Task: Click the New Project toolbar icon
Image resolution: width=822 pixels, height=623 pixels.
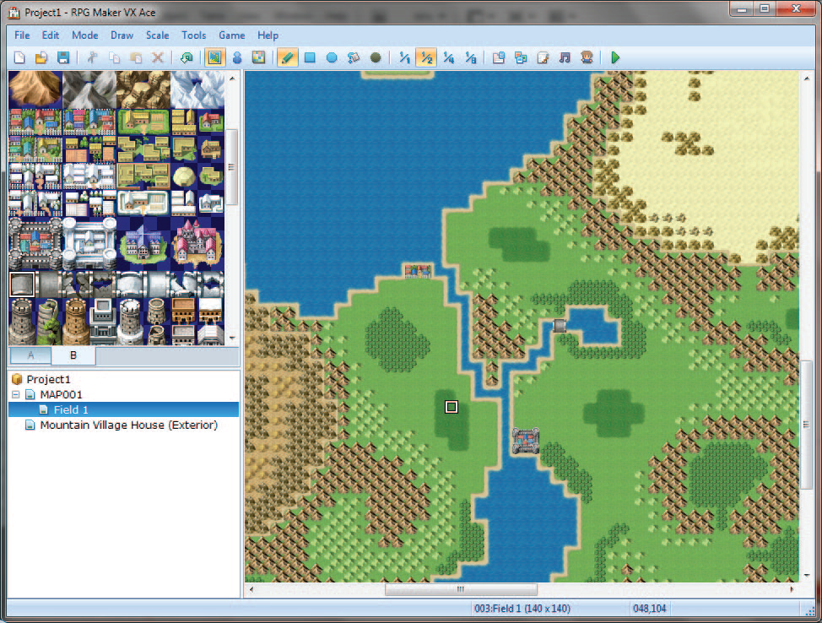Action: tap(20, 57)
